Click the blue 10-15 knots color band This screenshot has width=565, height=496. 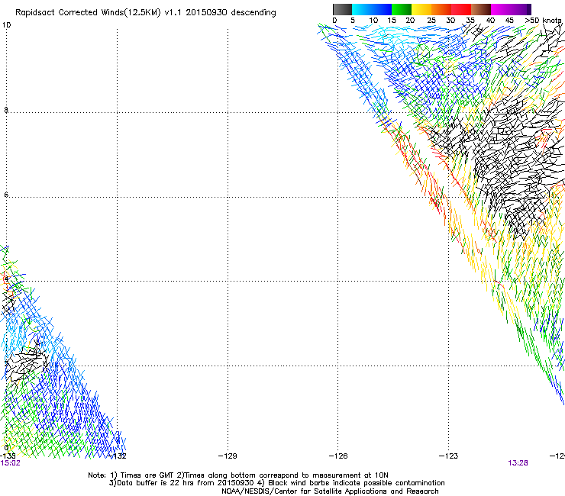point(382,9)
